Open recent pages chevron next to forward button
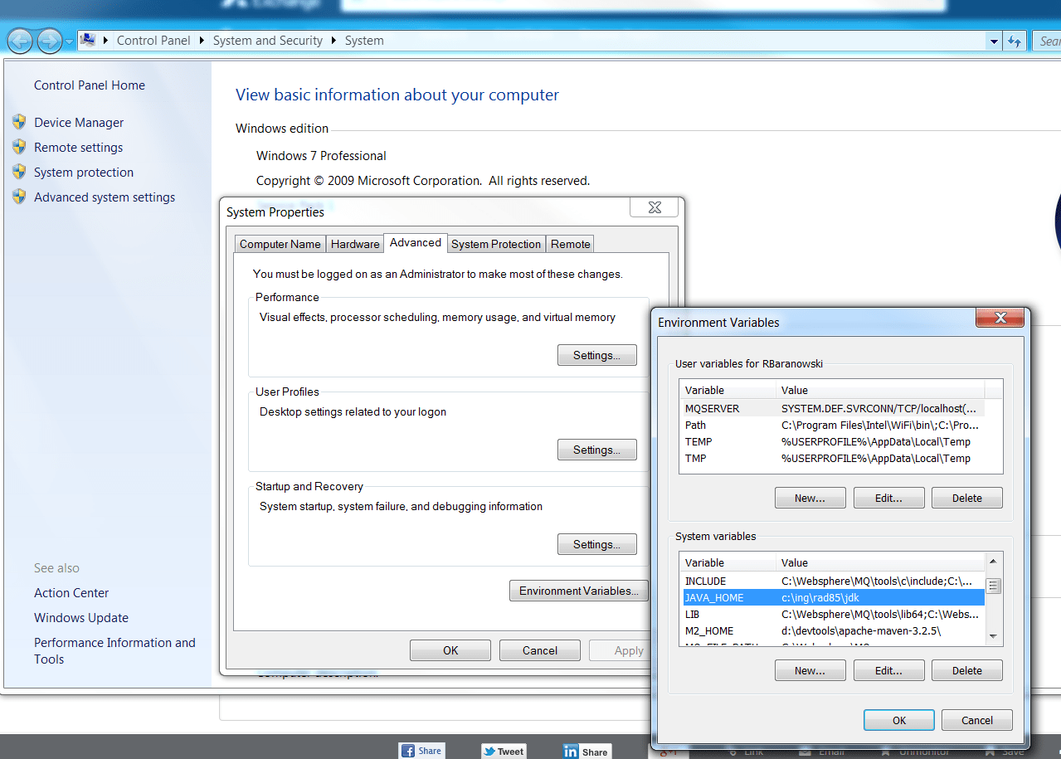The image size is (1061, 759). pos(70,40)
